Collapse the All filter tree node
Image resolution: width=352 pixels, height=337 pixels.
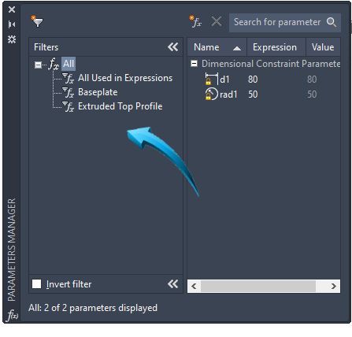click(38, 65)
